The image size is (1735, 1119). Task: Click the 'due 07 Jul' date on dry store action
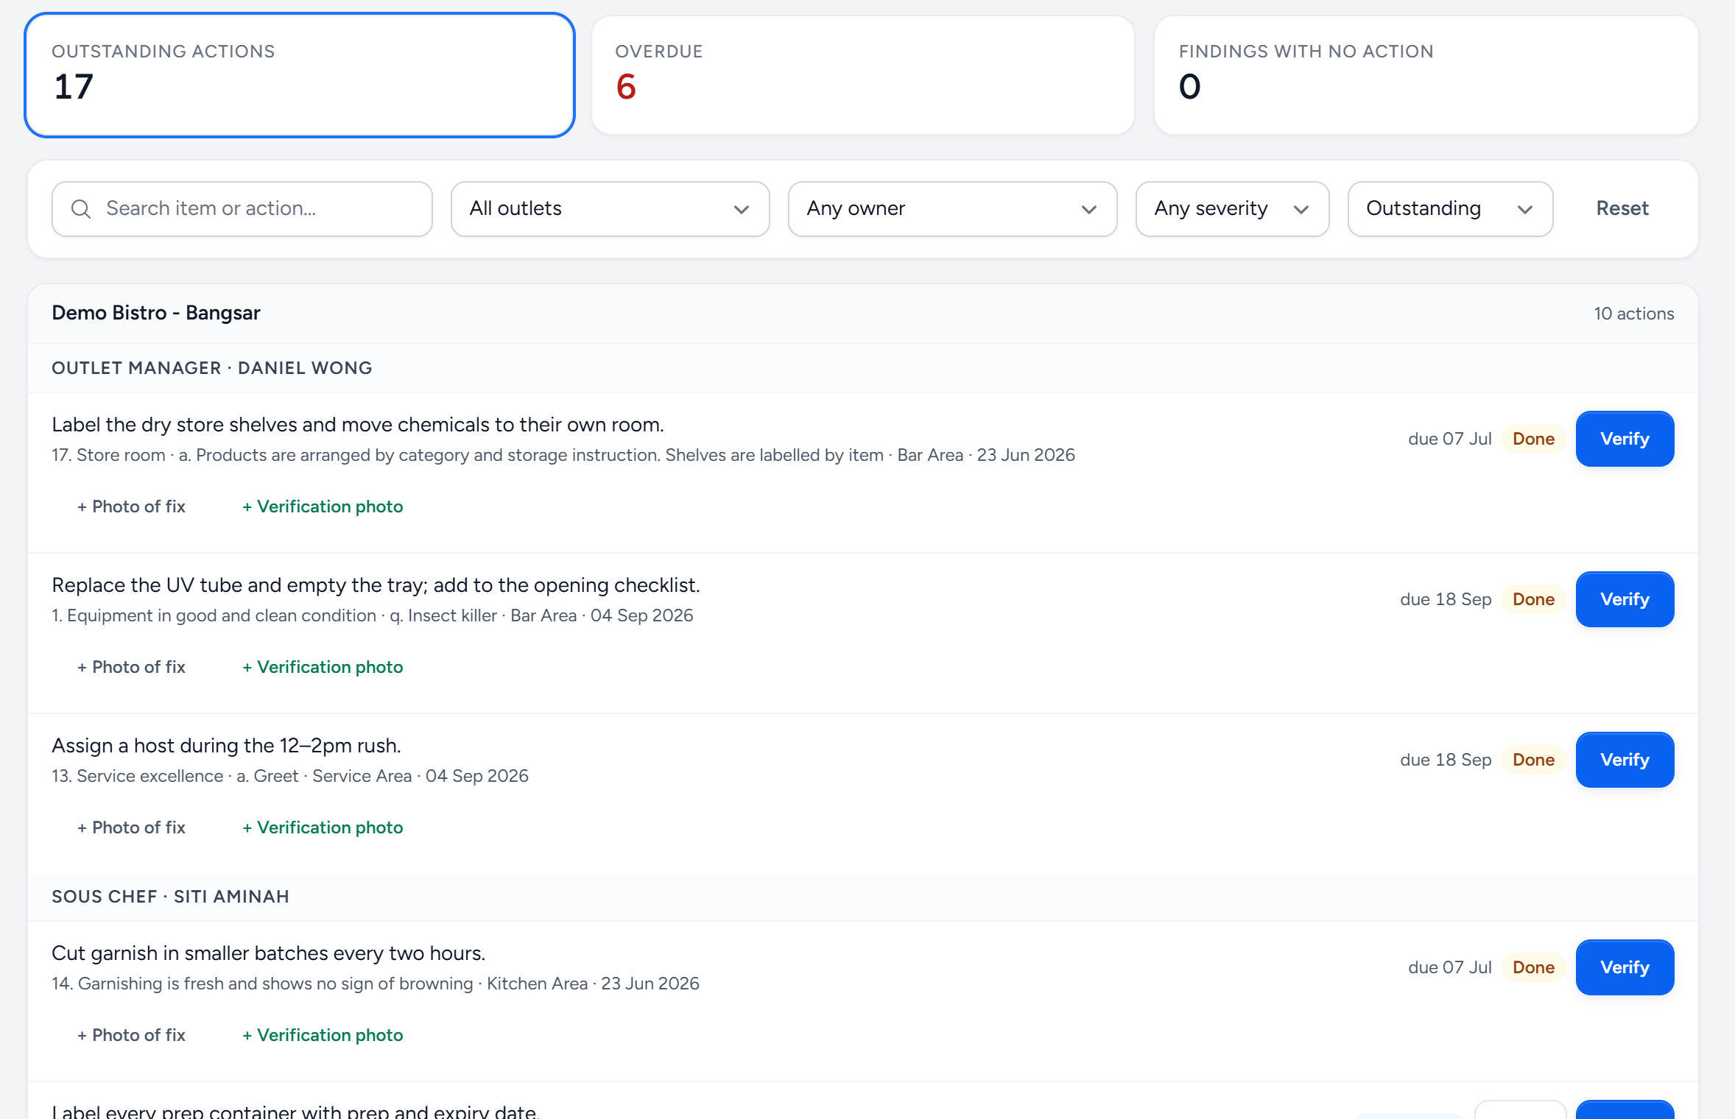(x=1449, y=439)
